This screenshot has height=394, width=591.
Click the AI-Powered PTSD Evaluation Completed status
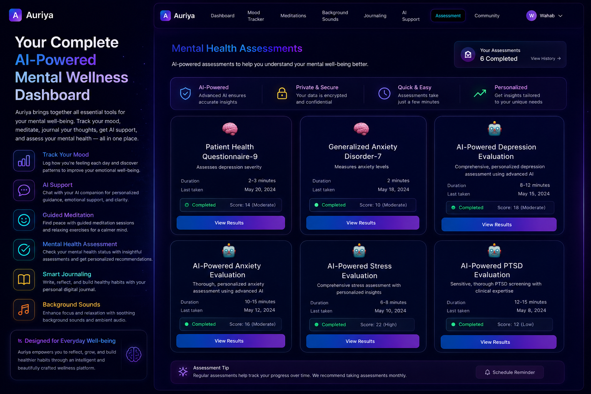point(467,324)
